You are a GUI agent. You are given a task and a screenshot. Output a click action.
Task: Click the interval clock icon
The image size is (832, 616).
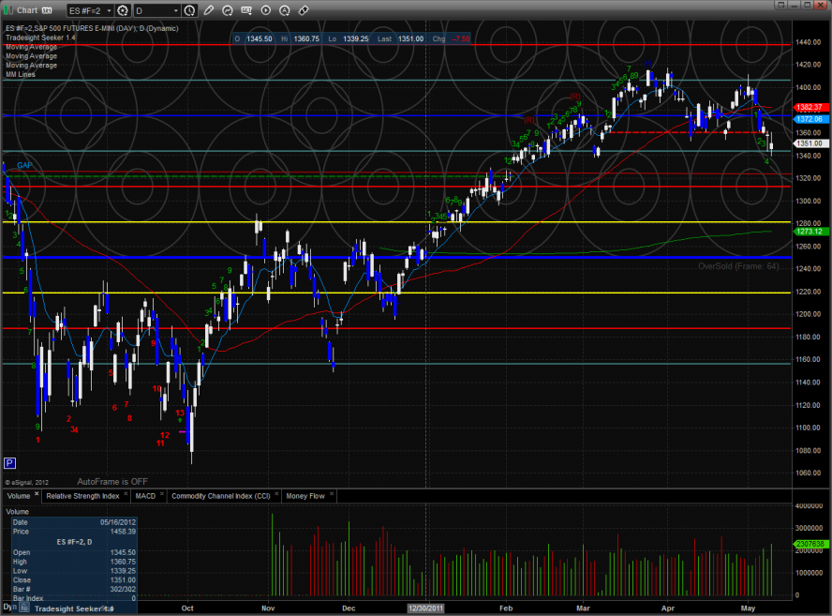pyautogui.click(x=191, y=10)
